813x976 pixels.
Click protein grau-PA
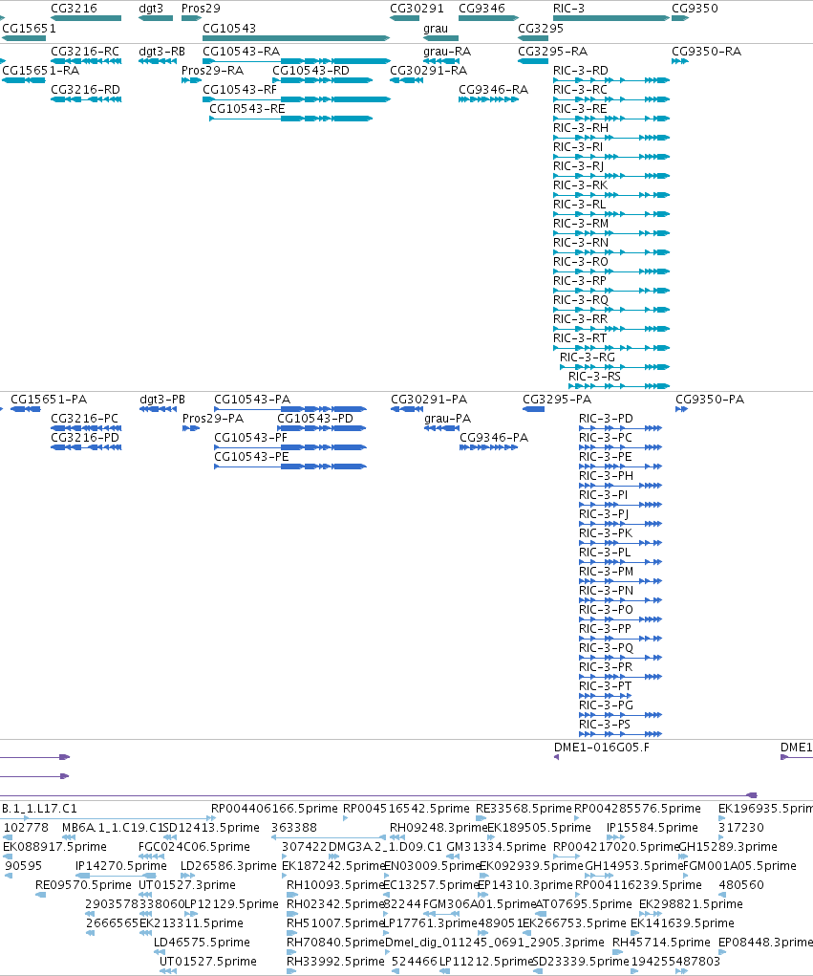[x=448, y=419]
